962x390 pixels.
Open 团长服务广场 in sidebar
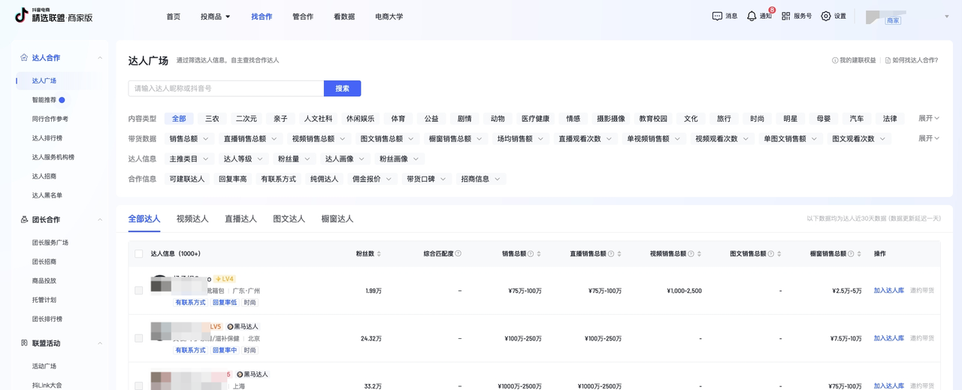50,243
